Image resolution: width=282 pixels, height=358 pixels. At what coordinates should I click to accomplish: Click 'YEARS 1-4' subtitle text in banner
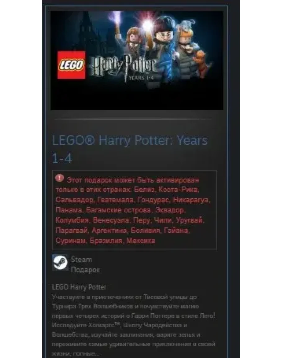point(141,77)
